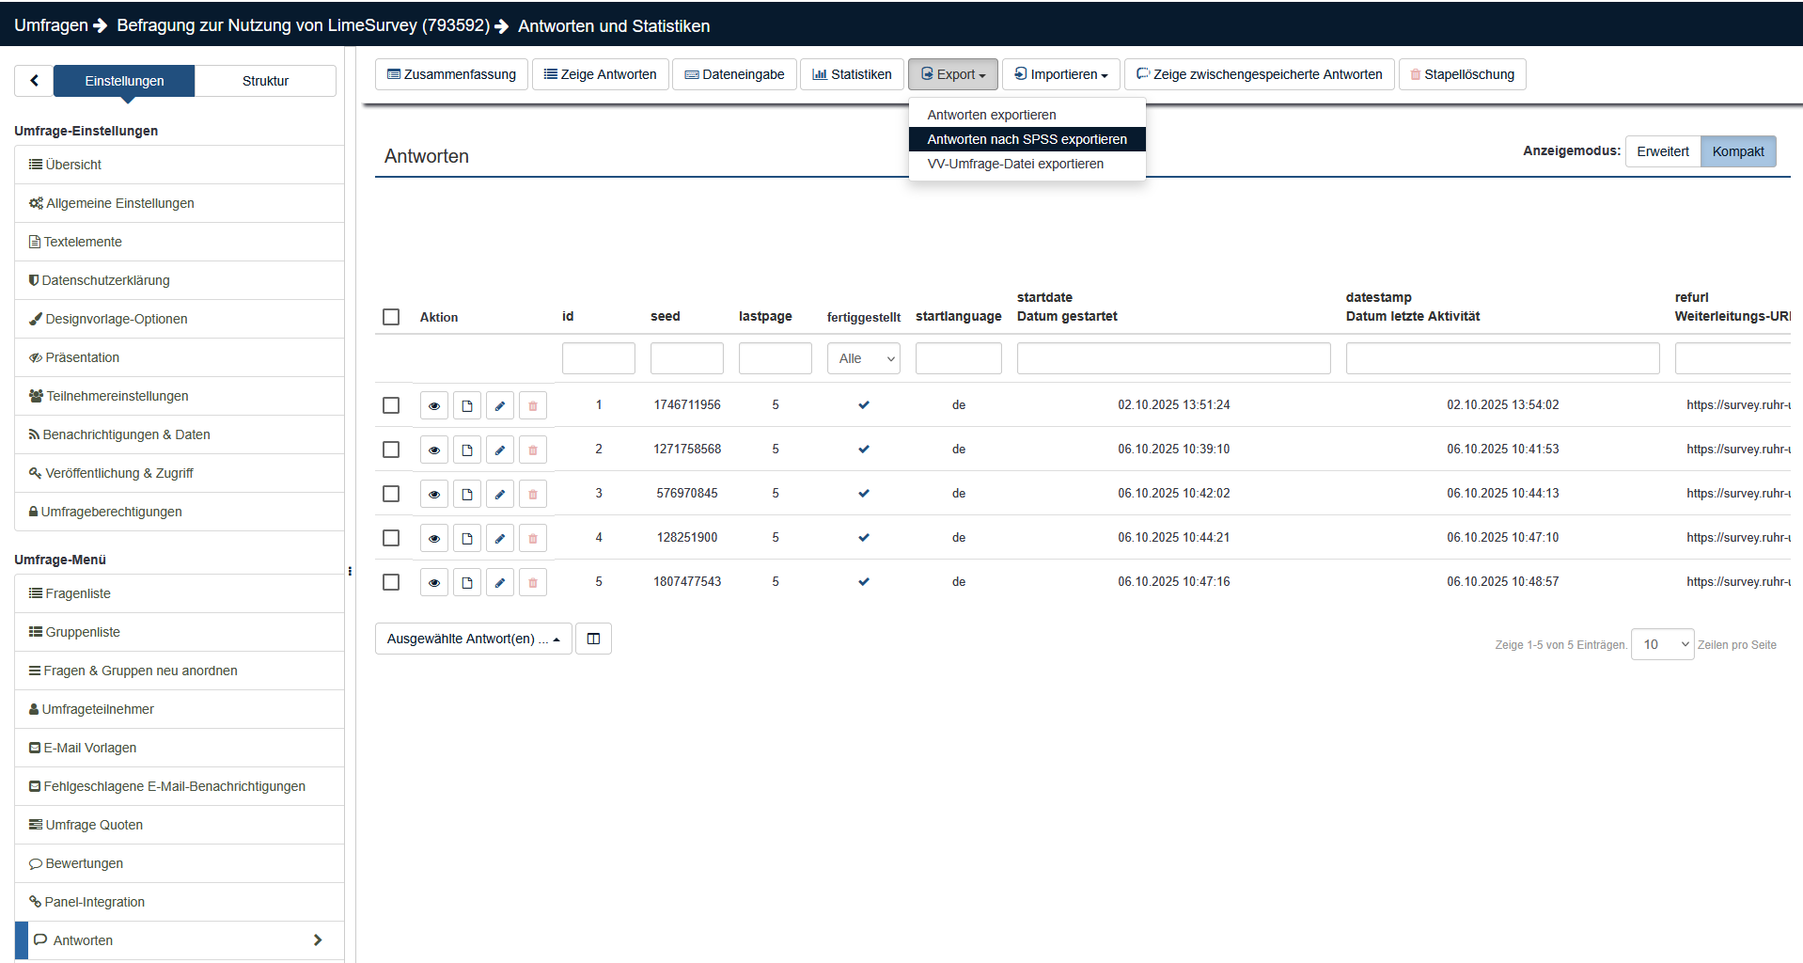Open the rows per page selector
This screenshot has width=1803, height=963.
pyautogui.click(x=1661, y=644)
